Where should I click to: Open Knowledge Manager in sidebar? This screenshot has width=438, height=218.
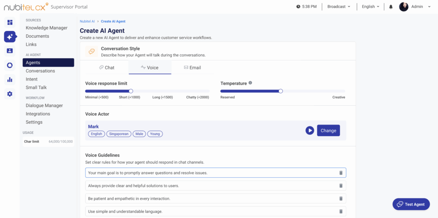(x=47, y=28)
